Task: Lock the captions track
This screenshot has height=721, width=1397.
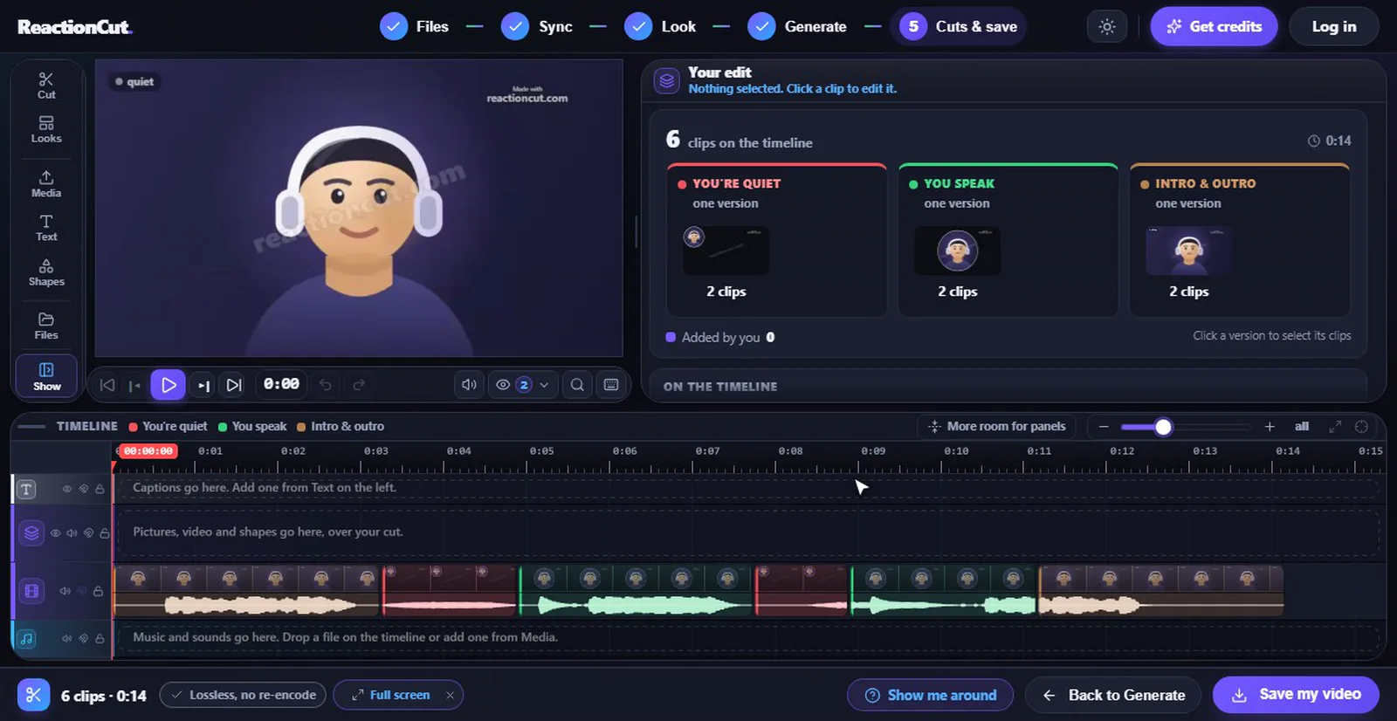Action: click(100, 489)
